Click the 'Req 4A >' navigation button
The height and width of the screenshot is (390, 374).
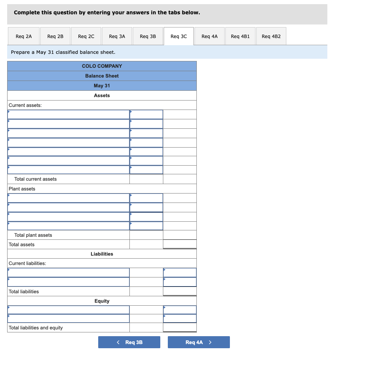(x=199, y=342)
